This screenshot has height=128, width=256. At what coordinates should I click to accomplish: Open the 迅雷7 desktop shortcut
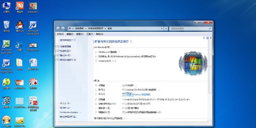[20, 45]
